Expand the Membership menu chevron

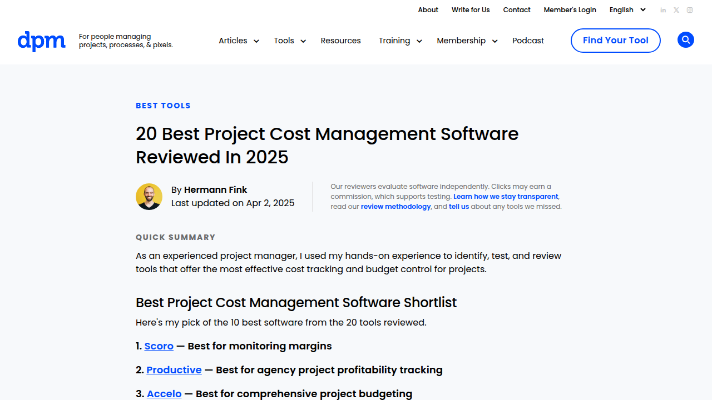495,41
